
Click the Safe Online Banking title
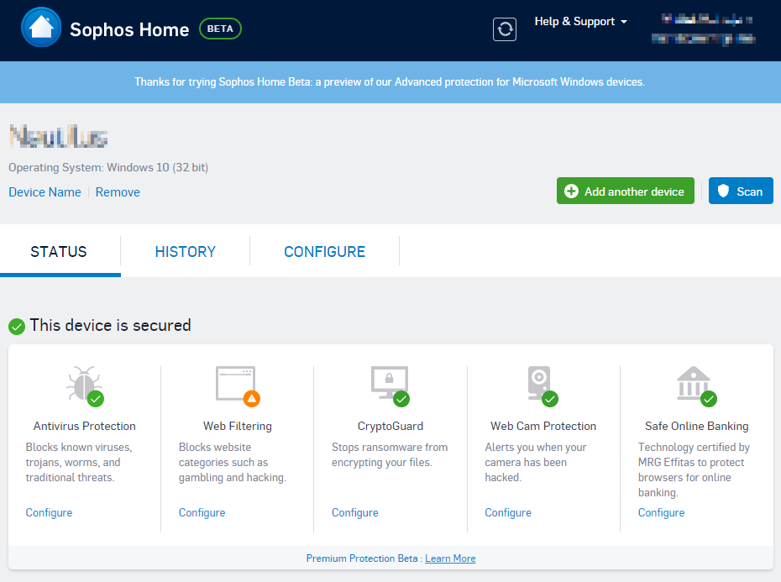tap(697, 426)
